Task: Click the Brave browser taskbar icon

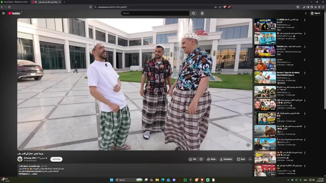Action: click(x=202, y=180)
